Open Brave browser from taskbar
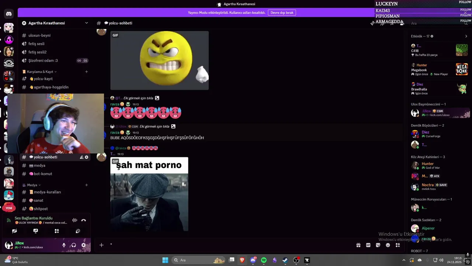Screen dimensions: 472x266 (x=242, y=260)
